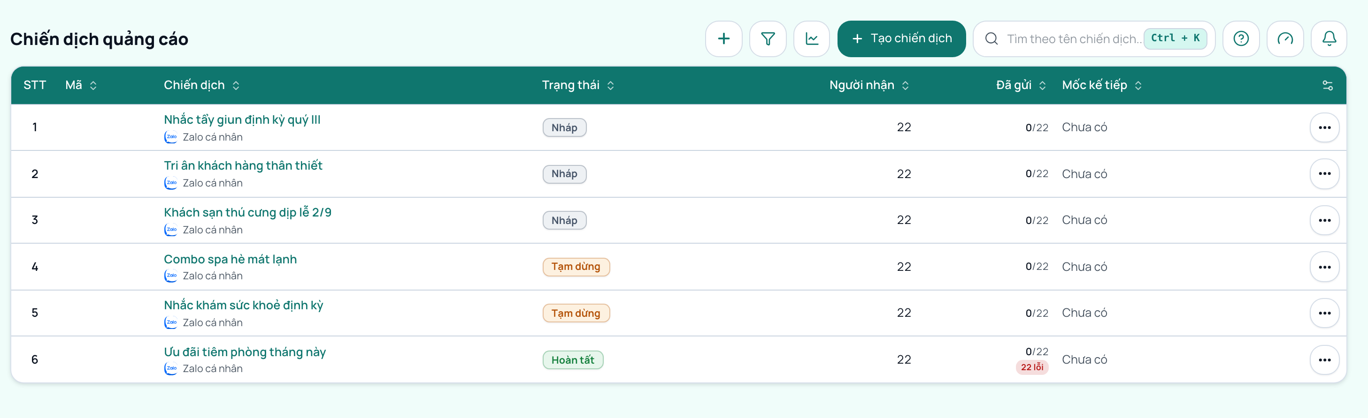Click Nháp status badge of Khách sạn thú cưng
This screenshot has width=1368, height=418.
[564, 220]
